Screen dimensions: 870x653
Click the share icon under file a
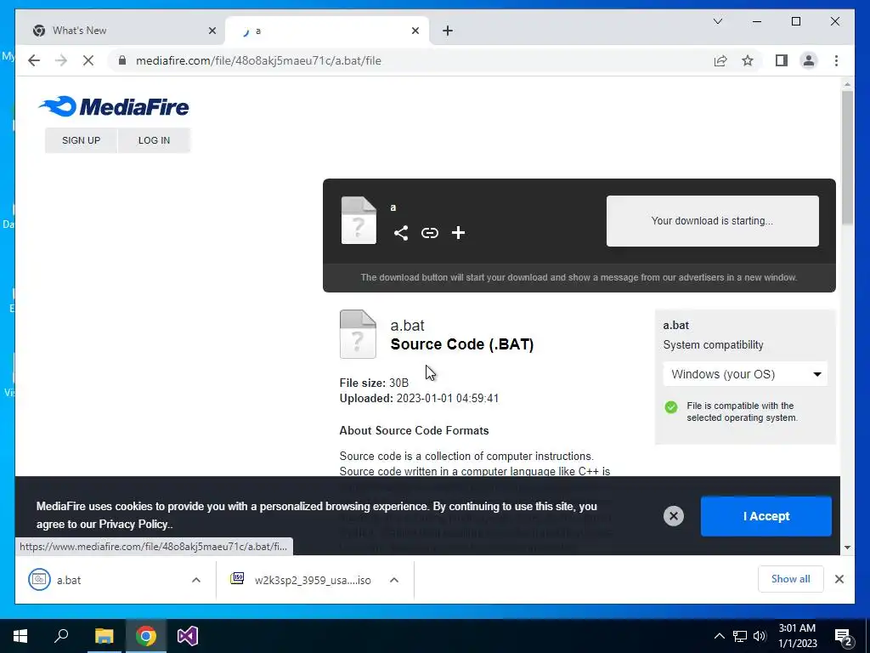pos(401,233)
